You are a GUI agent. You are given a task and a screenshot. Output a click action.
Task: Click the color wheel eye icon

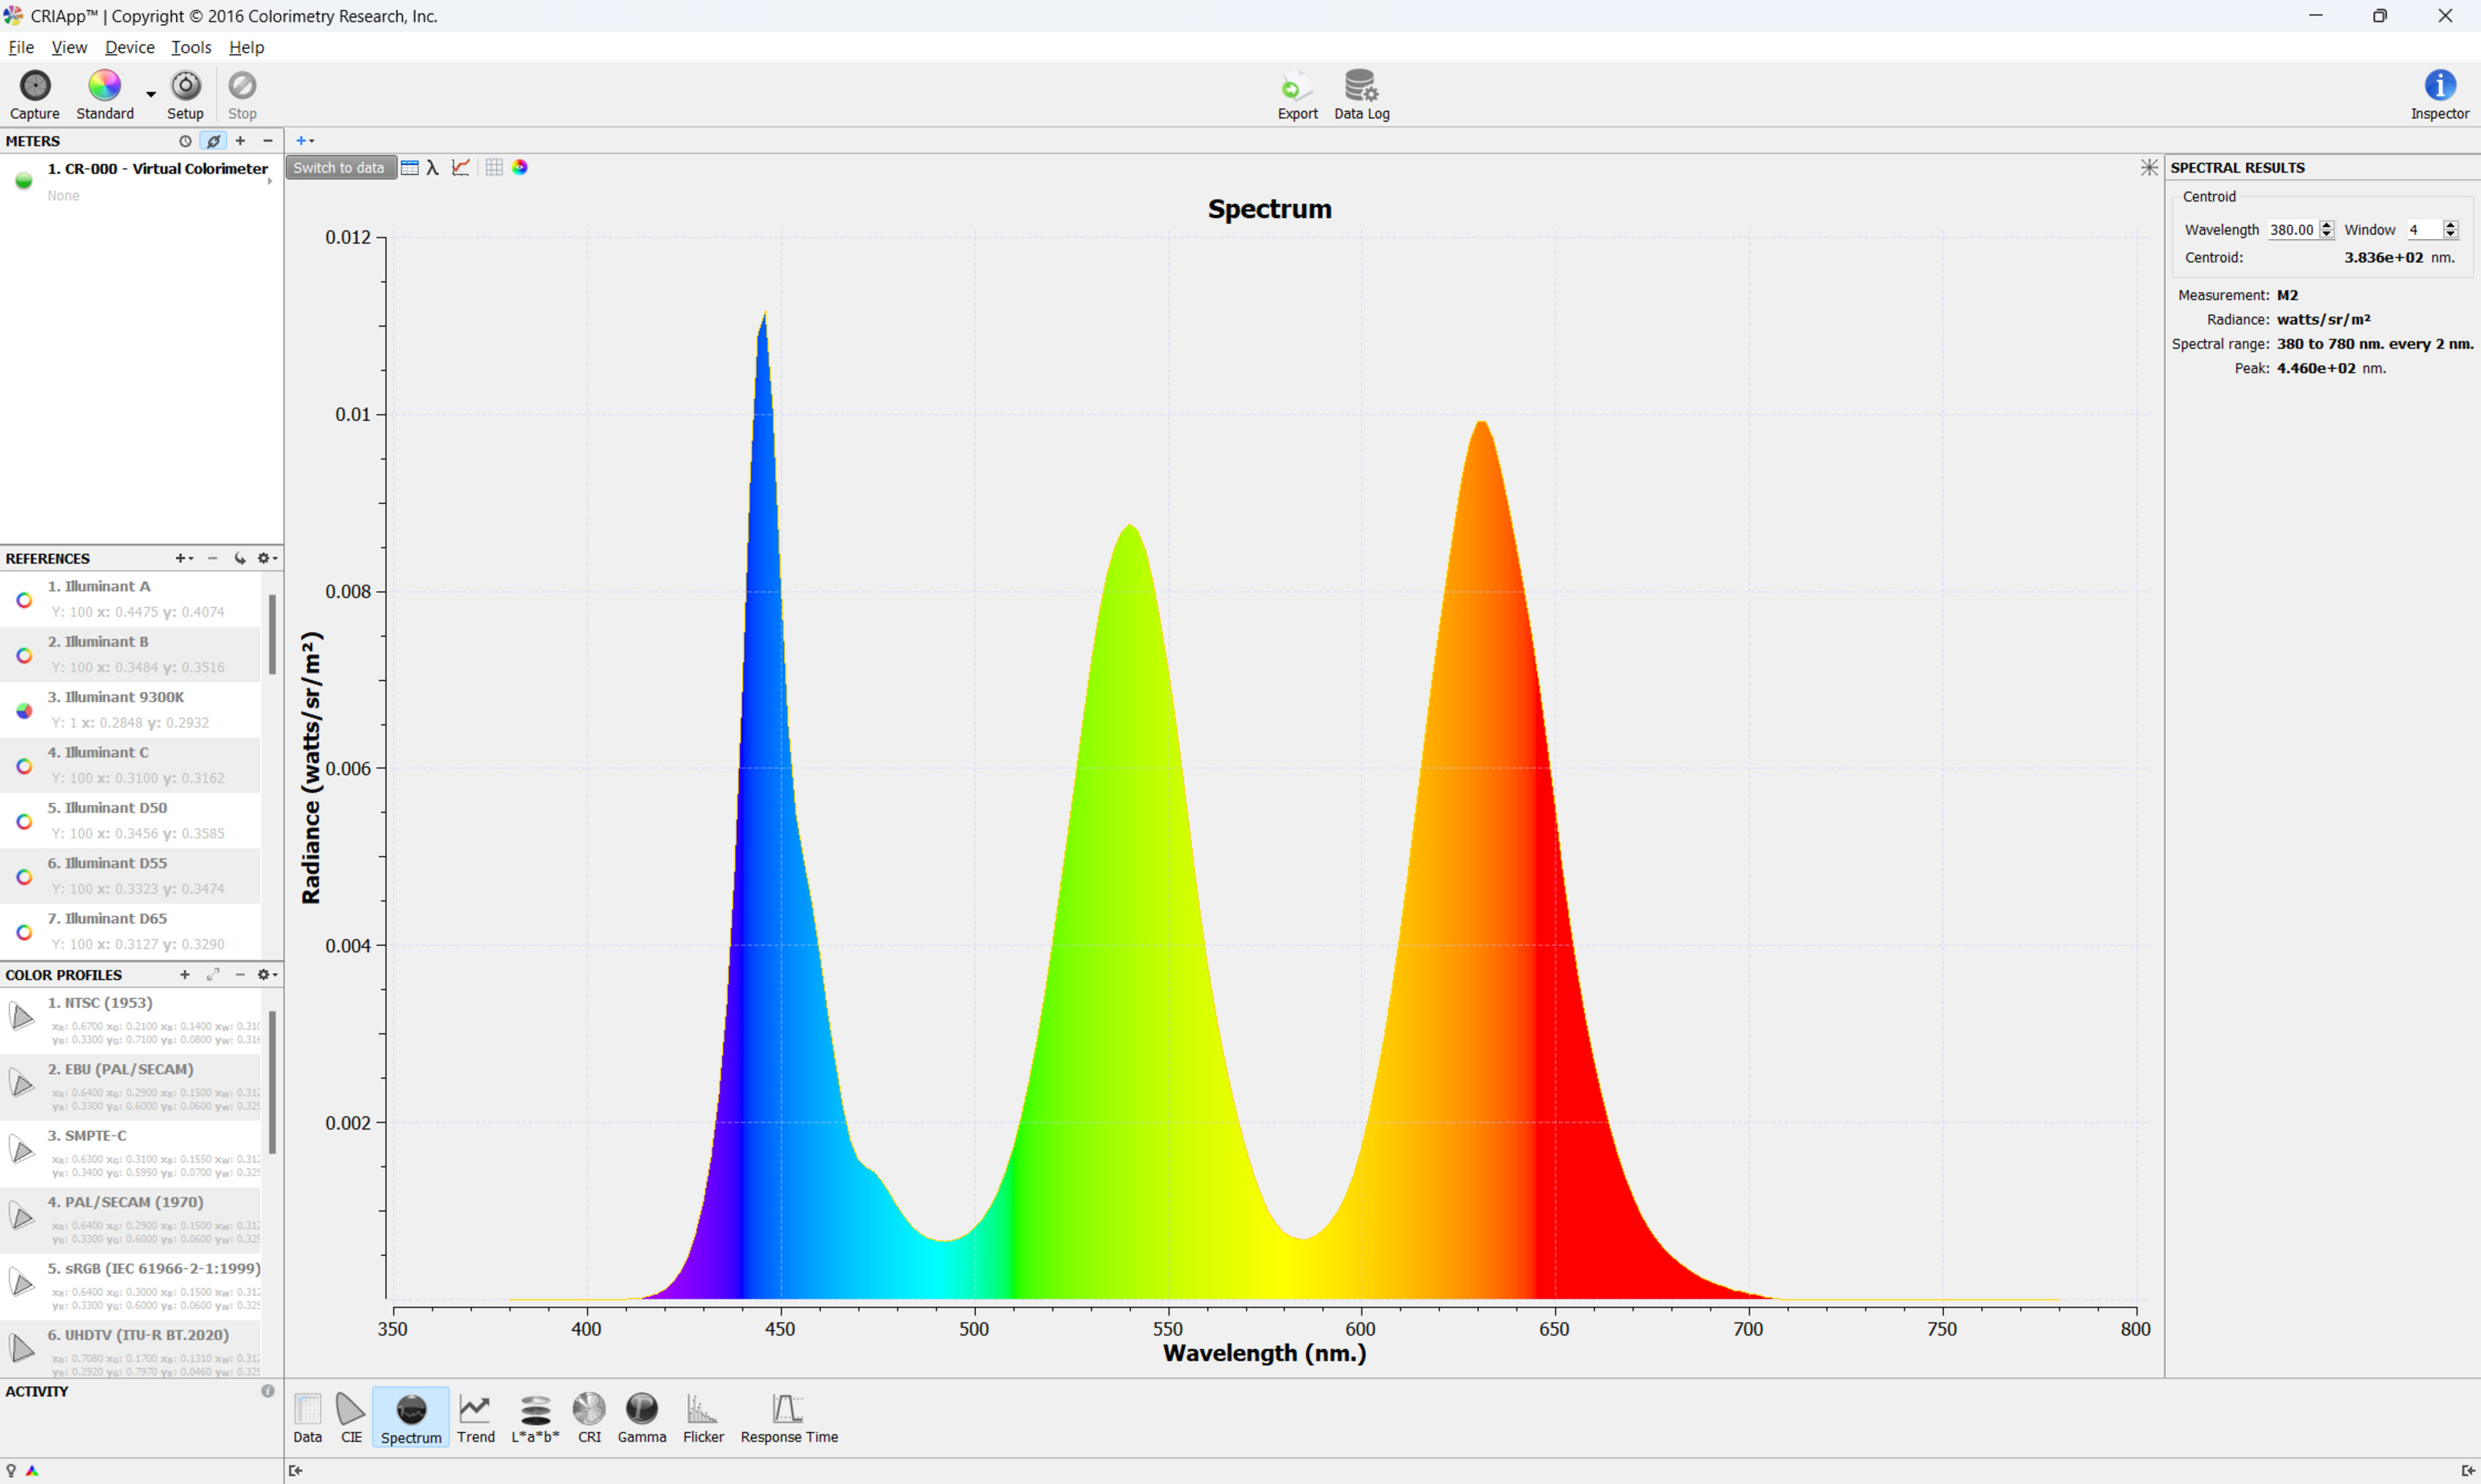pyautogui.click(x=520, y=168)
